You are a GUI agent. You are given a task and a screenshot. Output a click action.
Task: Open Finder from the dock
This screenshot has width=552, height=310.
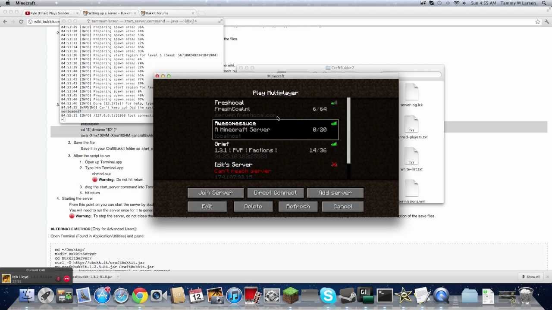(27, 296)
